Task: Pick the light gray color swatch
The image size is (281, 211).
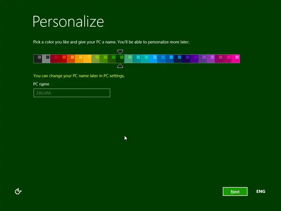Action: 46,59
